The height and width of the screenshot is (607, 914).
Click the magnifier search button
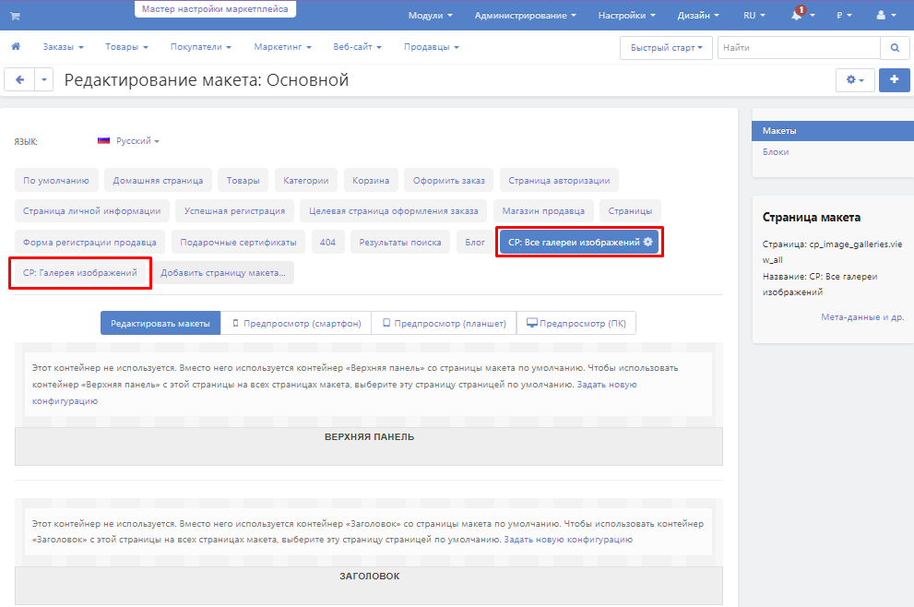point(895,48)
